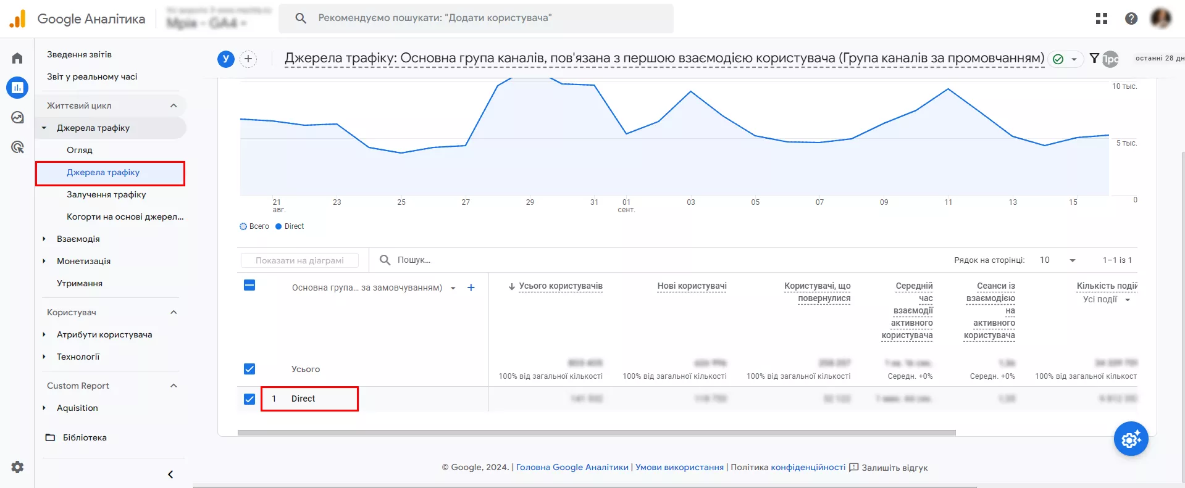Open the Advertising section icon
Viewport: 1185px width, 488px height.
17,147
